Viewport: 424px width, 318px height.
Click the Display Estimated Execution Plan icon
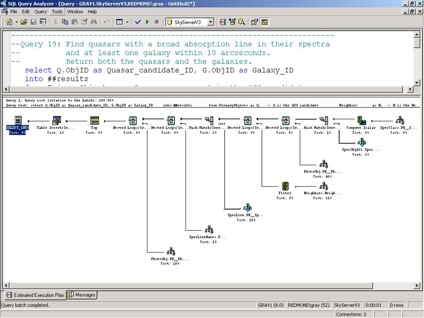pyautogui.click(x=223, y=22)
